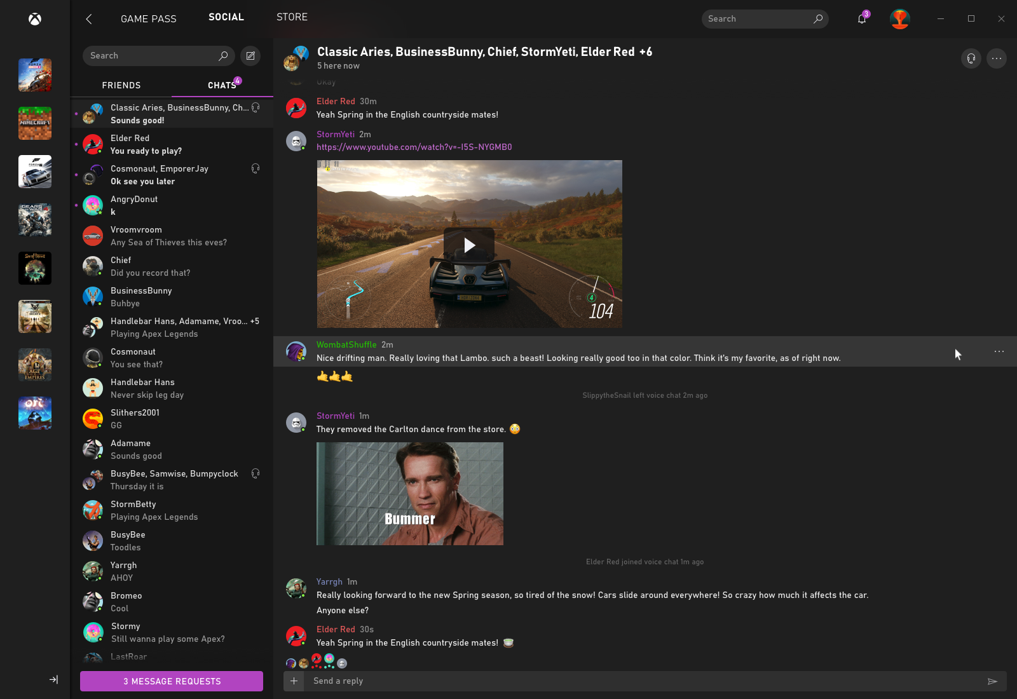
Task: Open profile avatar menu
Action: coord(900,19)
